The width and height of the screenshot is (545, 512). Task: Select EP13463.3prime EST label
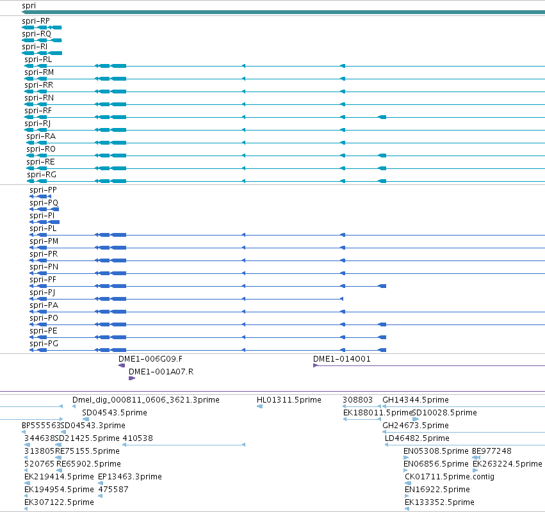[130, 477]
